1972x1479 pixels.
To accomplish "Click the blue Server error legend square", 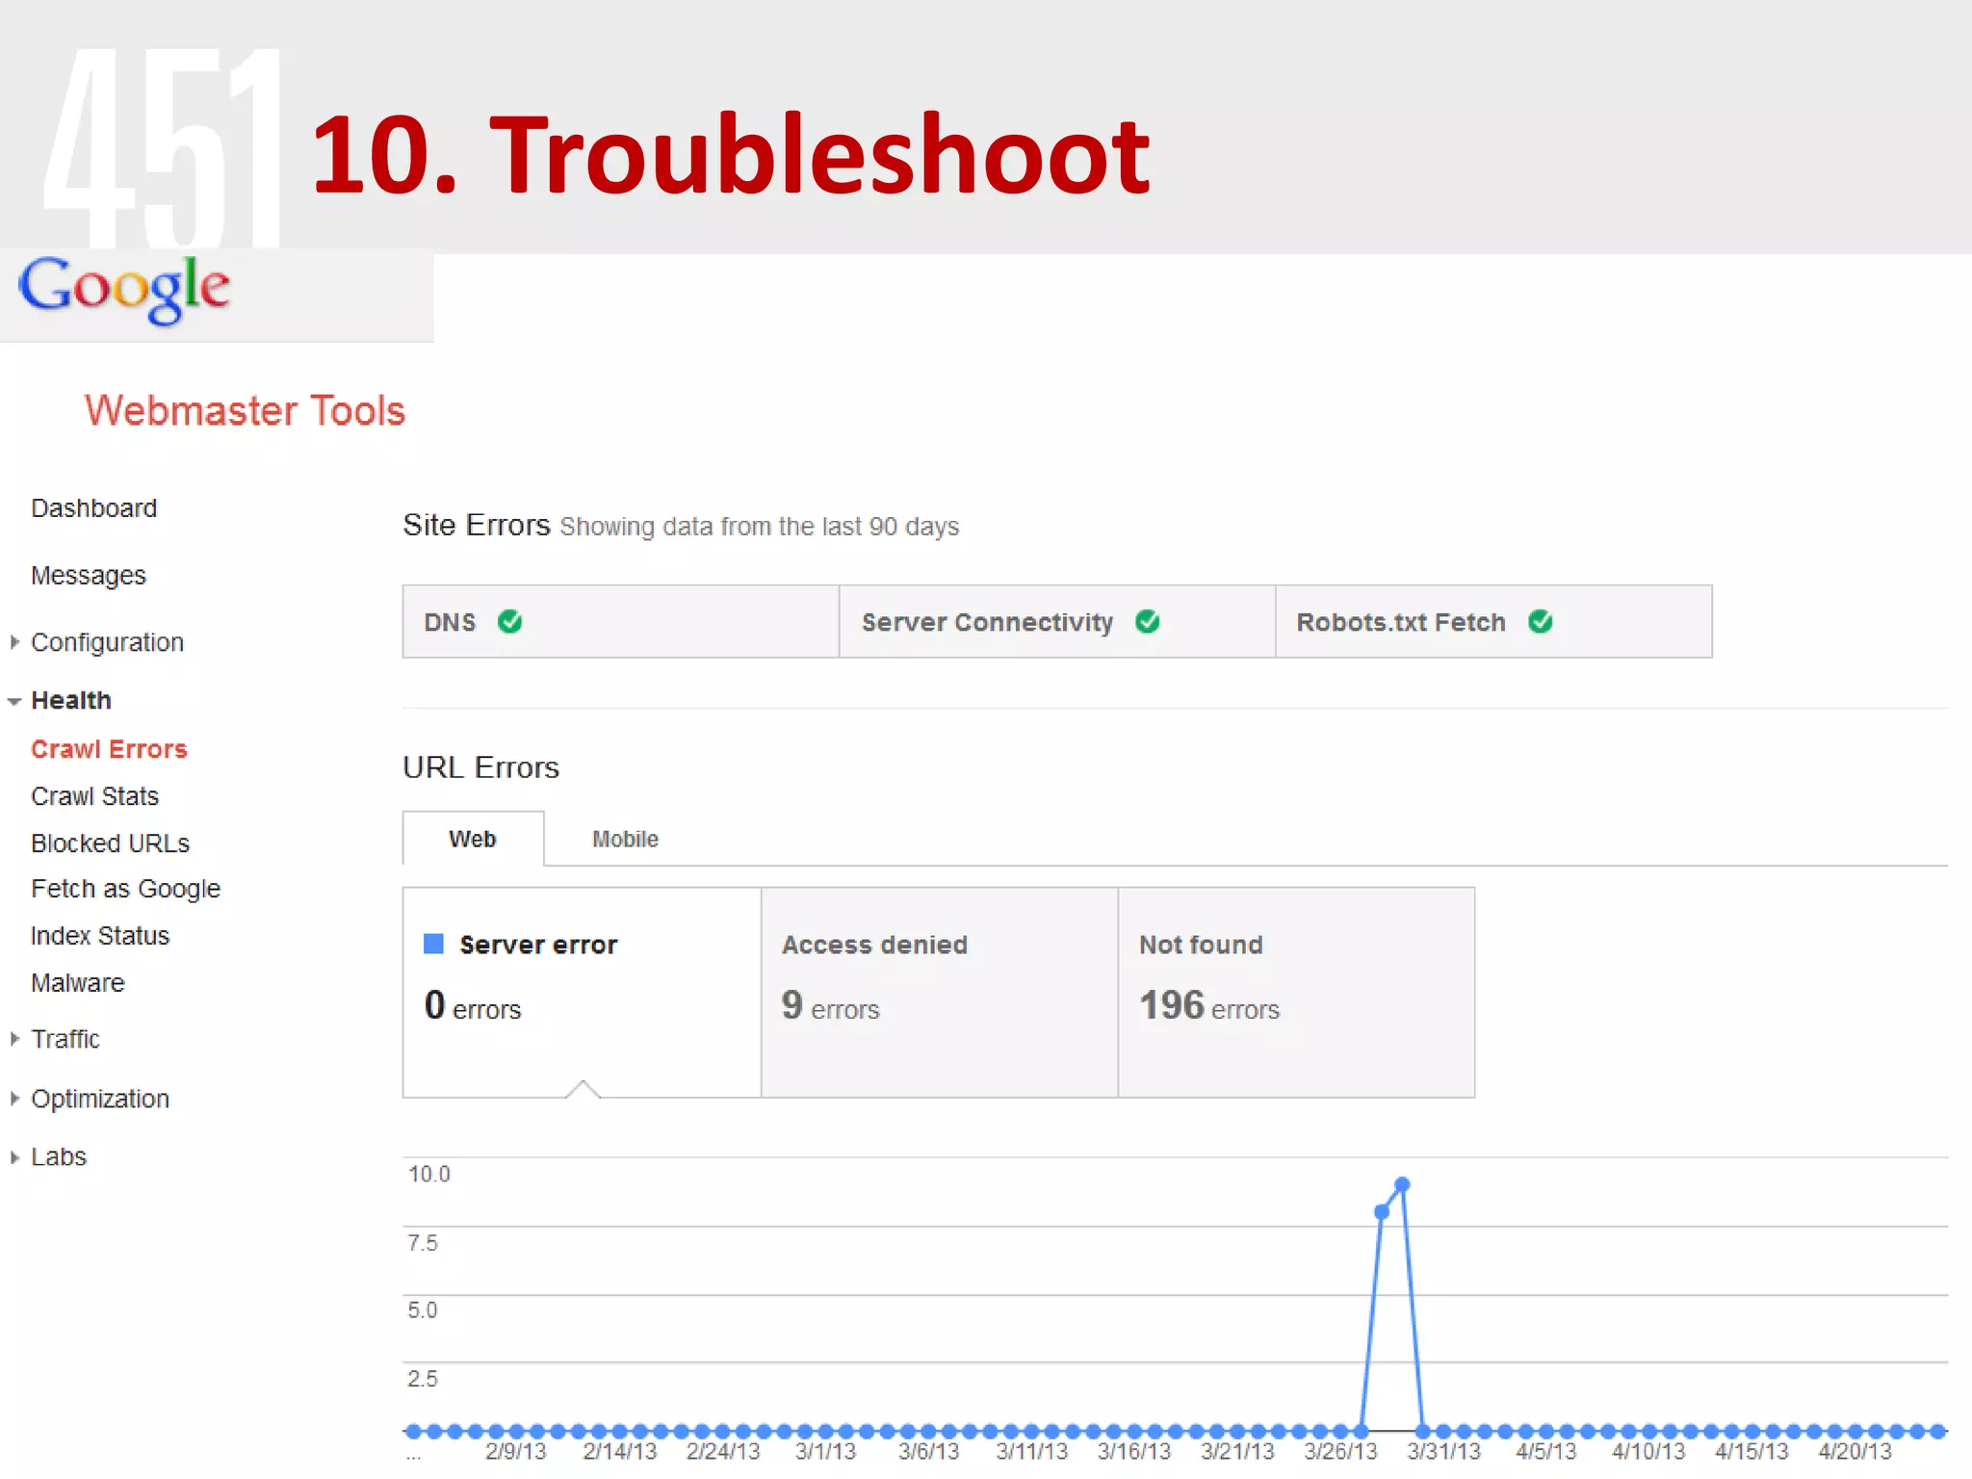I will pyautogui.click(x=433, y=944).
